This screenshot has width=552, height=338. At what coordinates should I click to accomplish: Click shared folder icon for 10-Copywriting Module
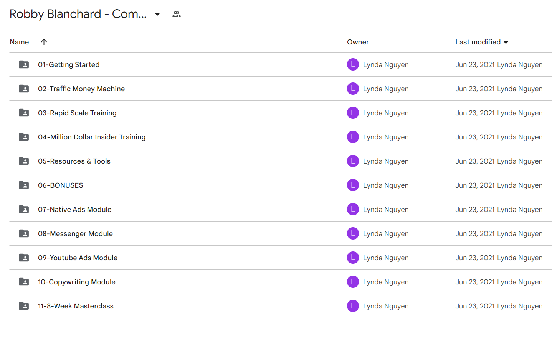[x=24, y=282]
